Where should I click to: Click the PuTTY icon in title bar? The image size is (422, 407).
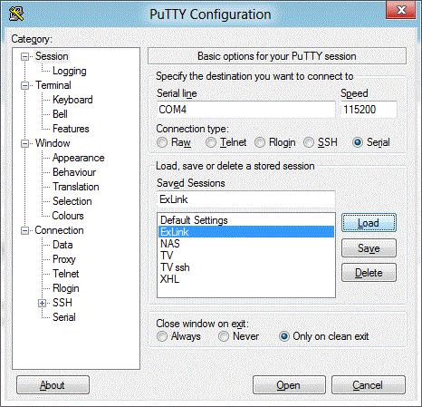point(16,14)
